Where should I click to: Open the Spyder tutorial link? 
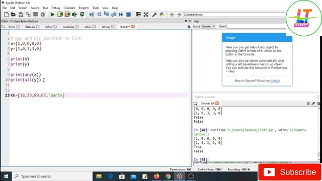(x=275, y=80)
